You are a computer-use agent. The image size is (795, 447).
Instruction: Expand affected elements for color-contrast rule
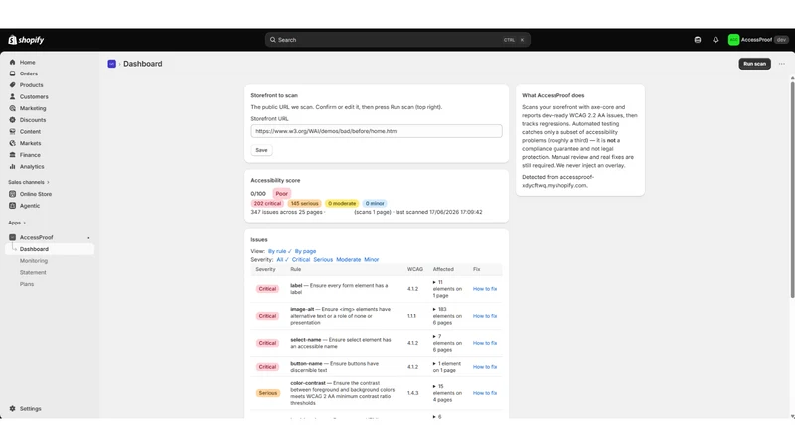(434, 386)
